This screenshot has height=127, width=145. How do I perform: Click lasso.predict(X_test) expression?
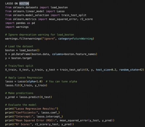tap(36, 97)
